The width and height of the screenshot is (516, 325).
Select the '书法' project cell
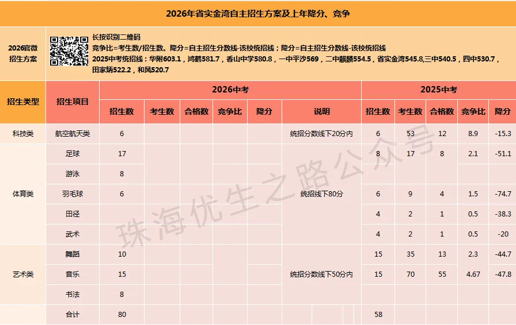tap(73, 295)
